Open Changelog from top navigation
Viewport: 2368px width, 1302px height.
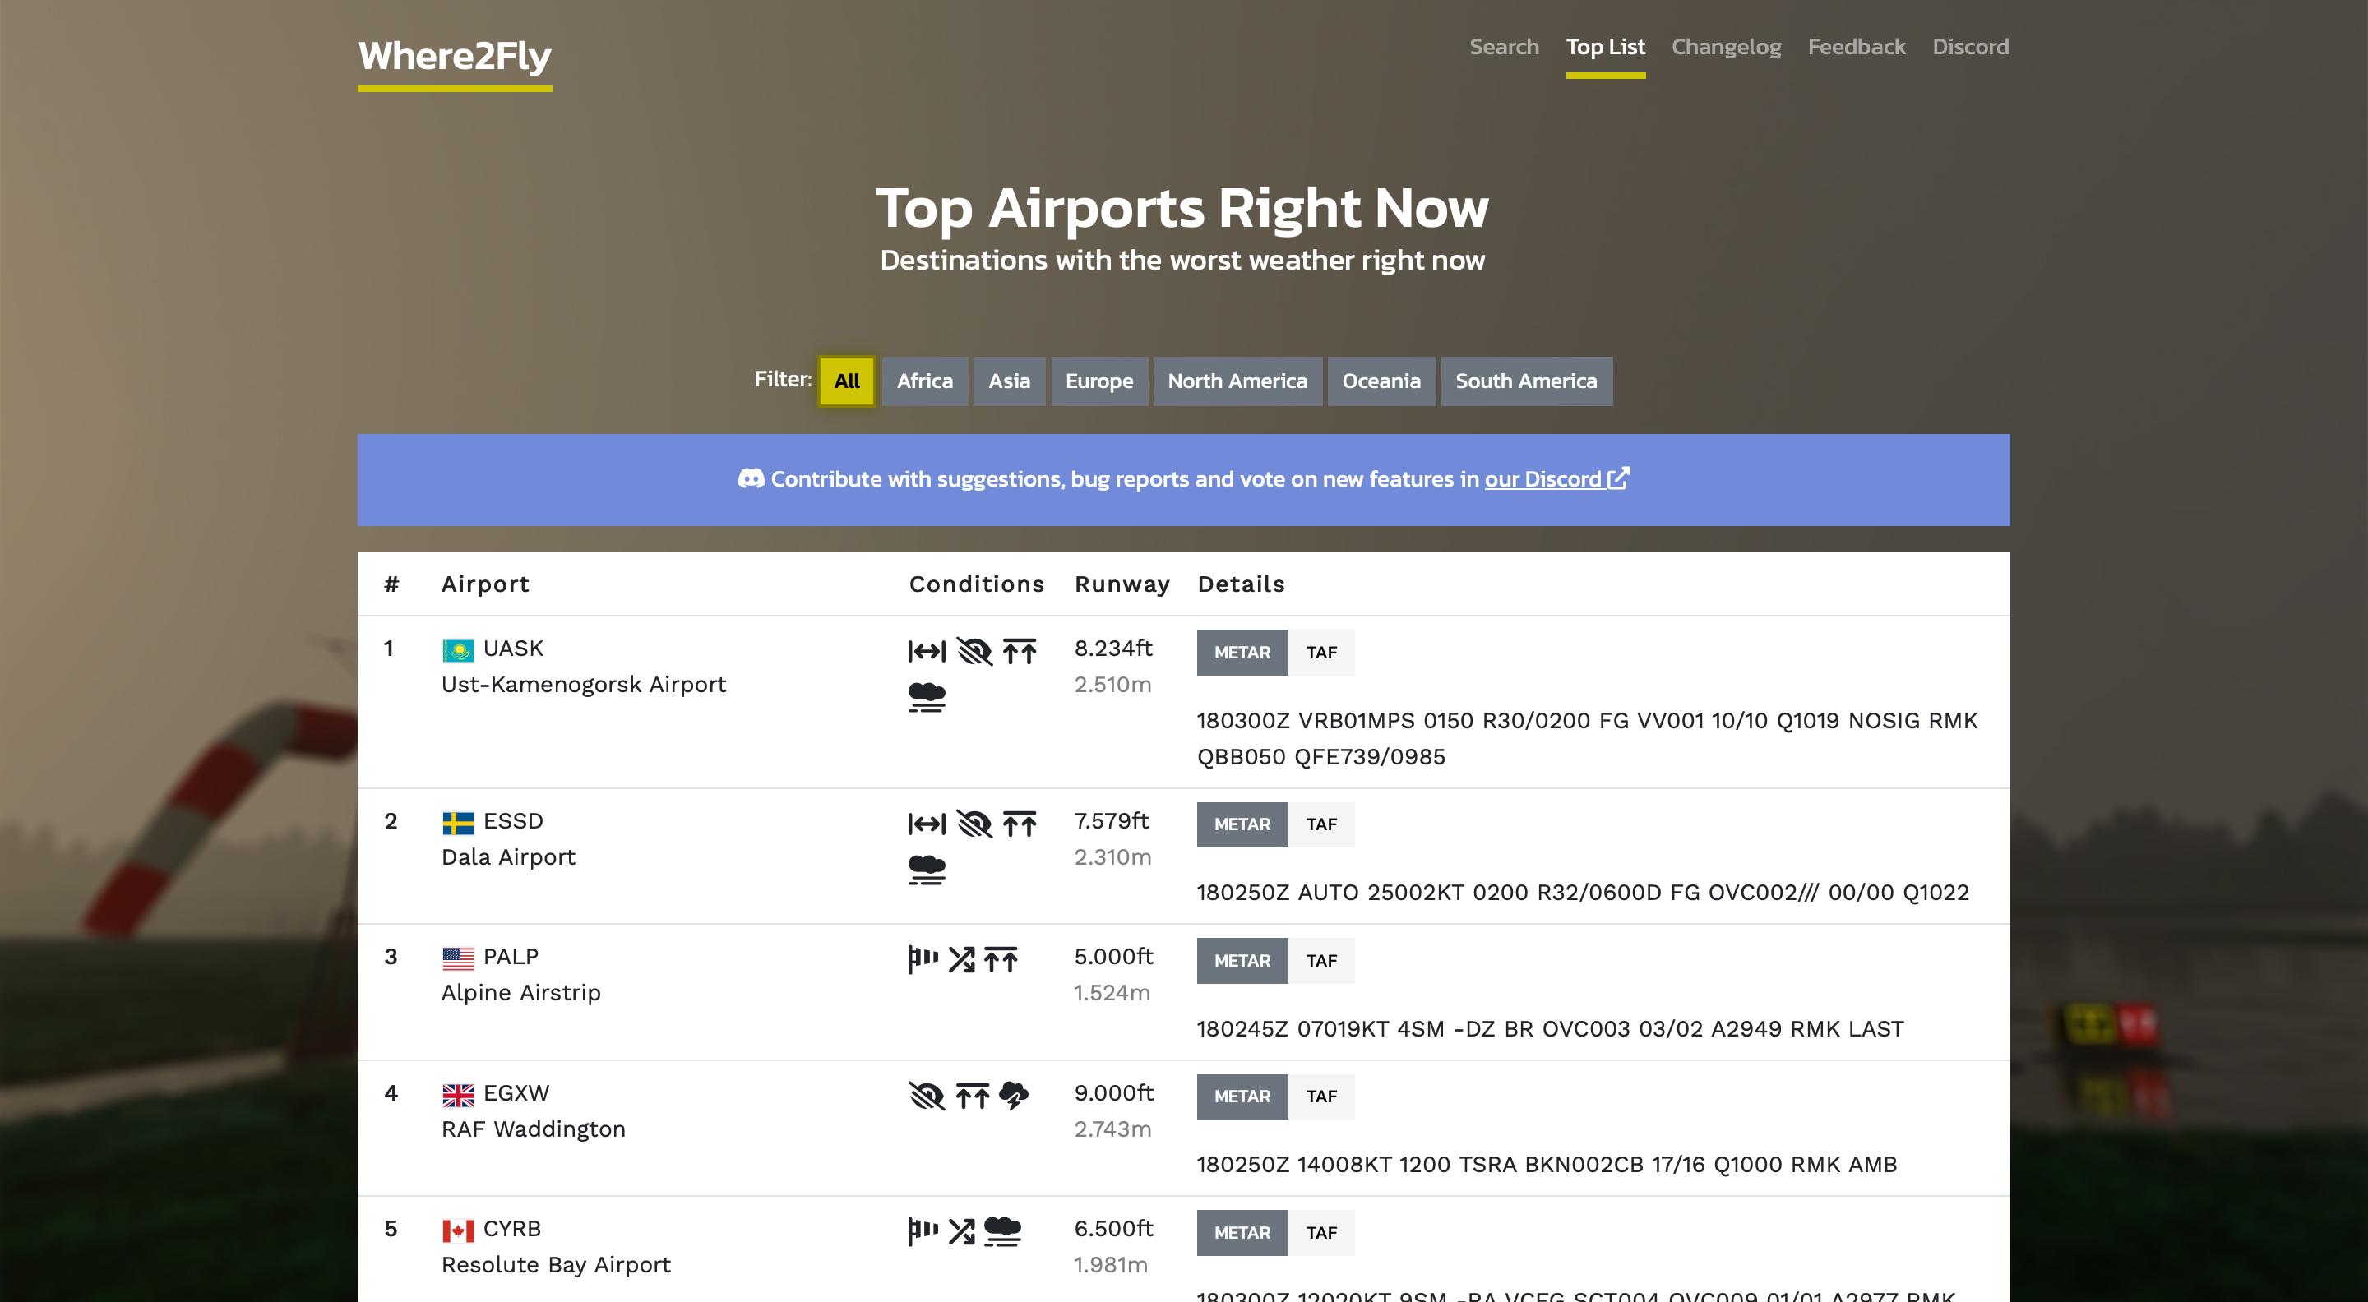(1726, 47)
